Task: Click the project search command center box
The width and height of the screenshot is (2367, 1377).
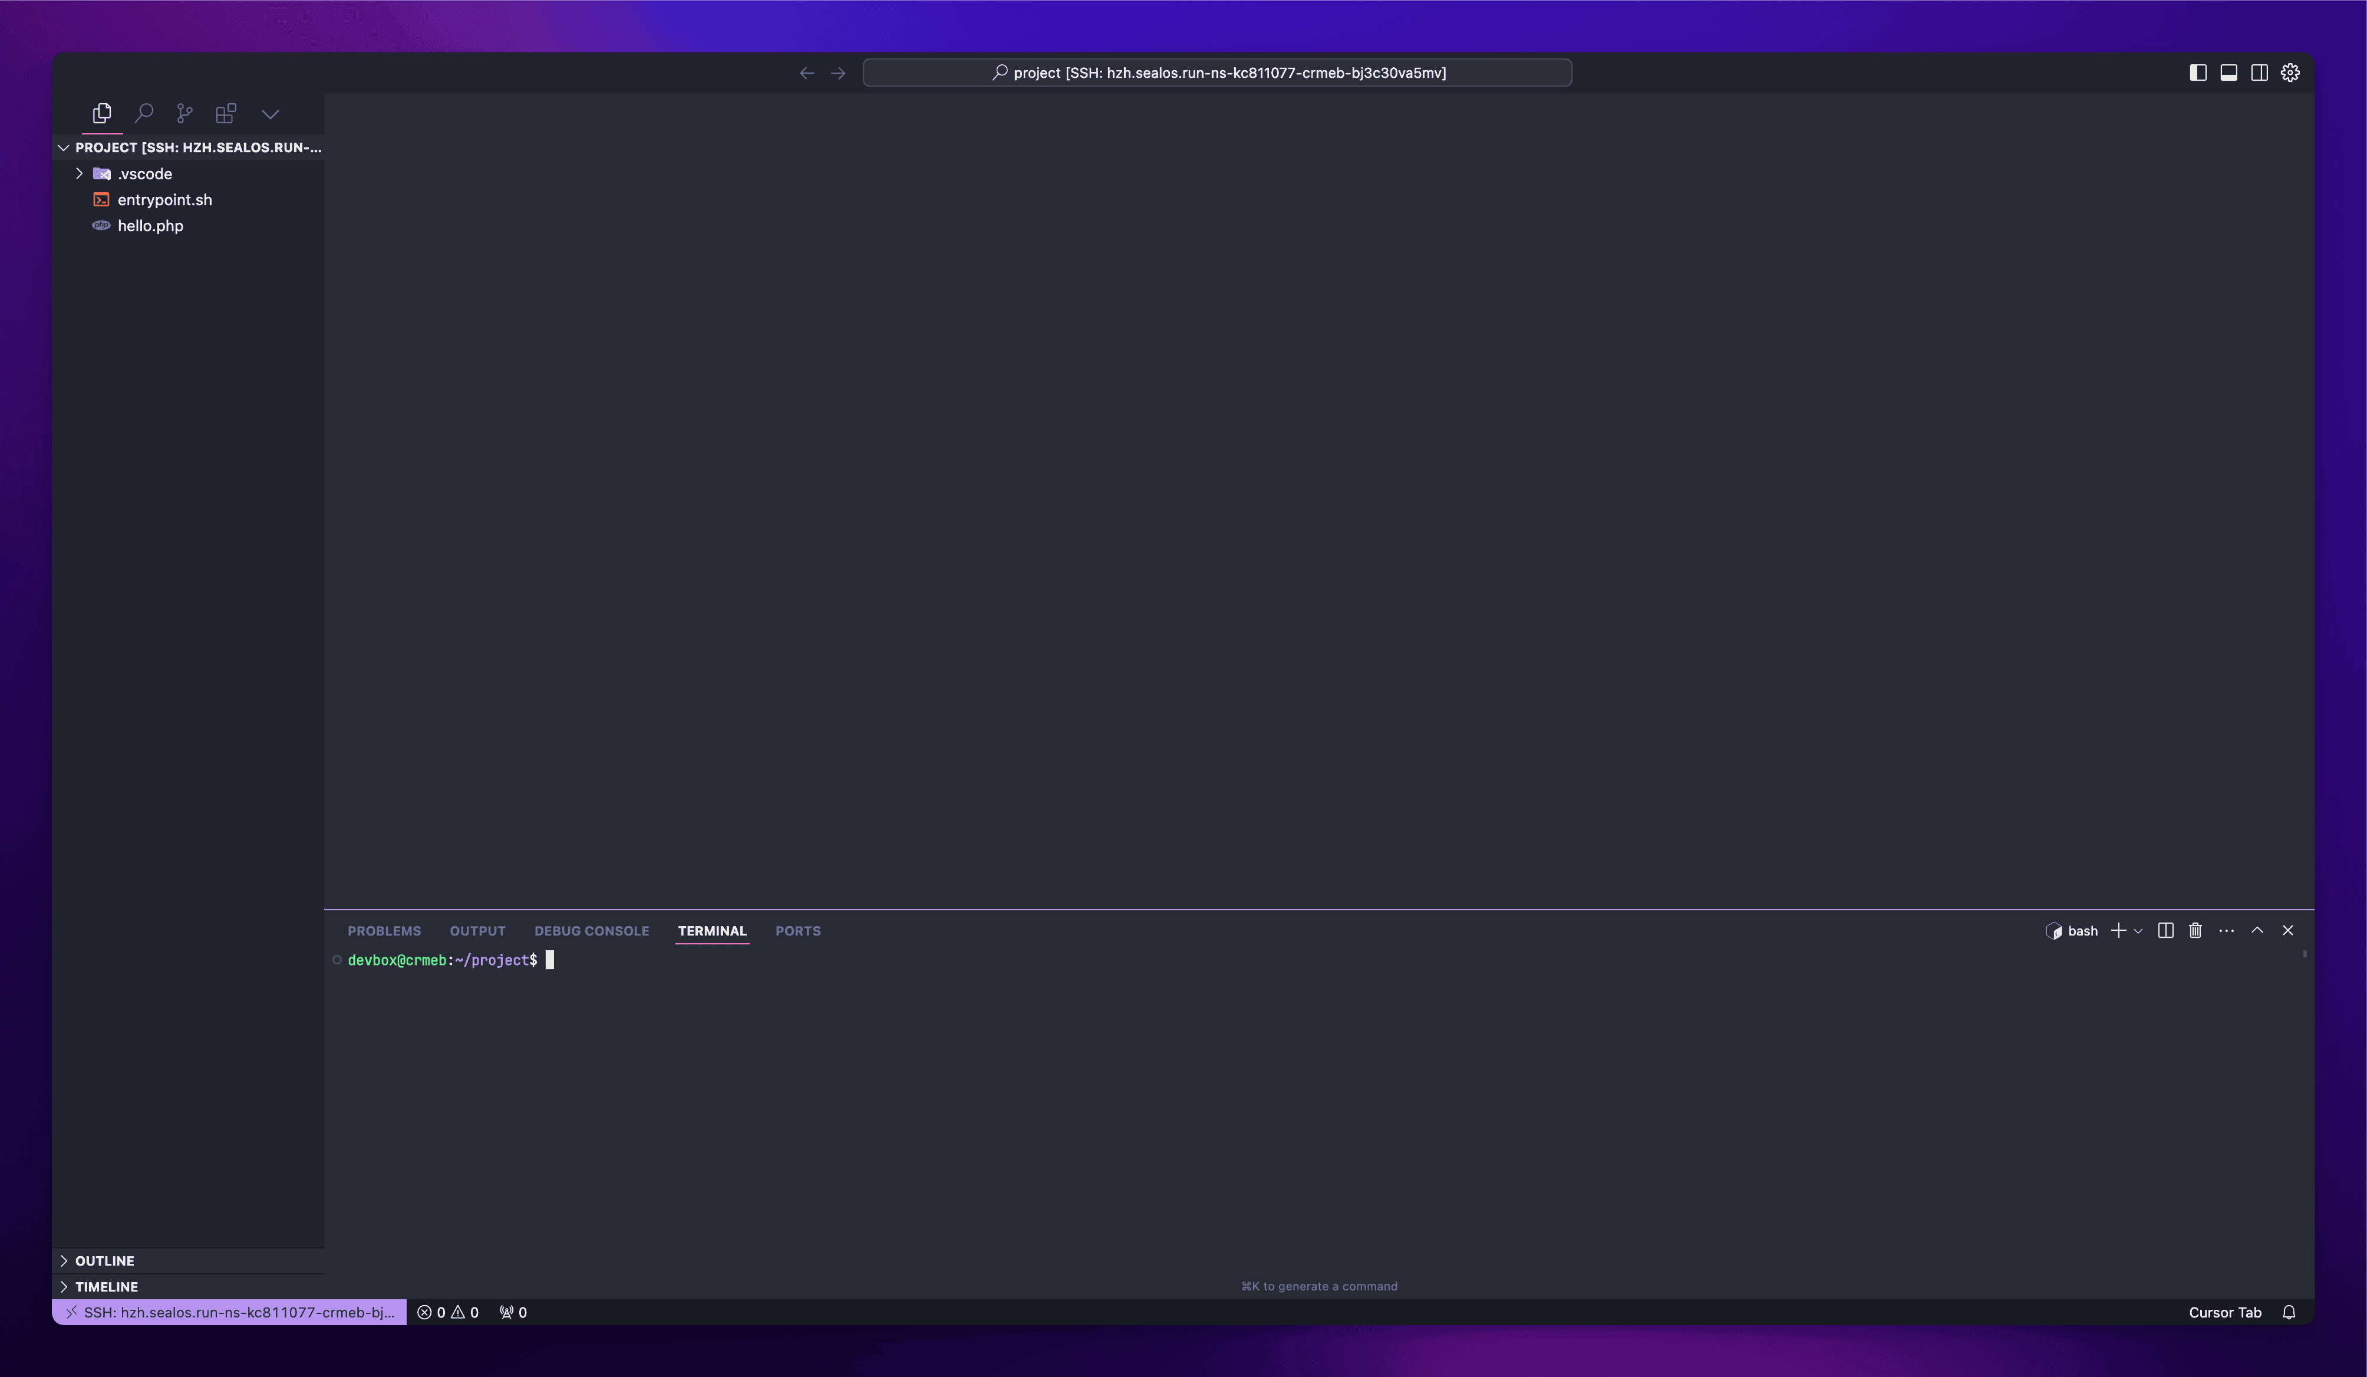Action: pos(1217,73)
